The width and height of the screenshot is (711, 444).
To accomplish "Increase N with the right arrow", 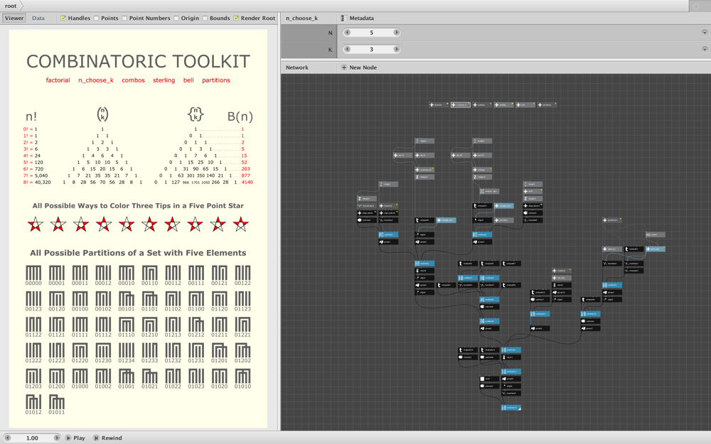I will 396,33.
